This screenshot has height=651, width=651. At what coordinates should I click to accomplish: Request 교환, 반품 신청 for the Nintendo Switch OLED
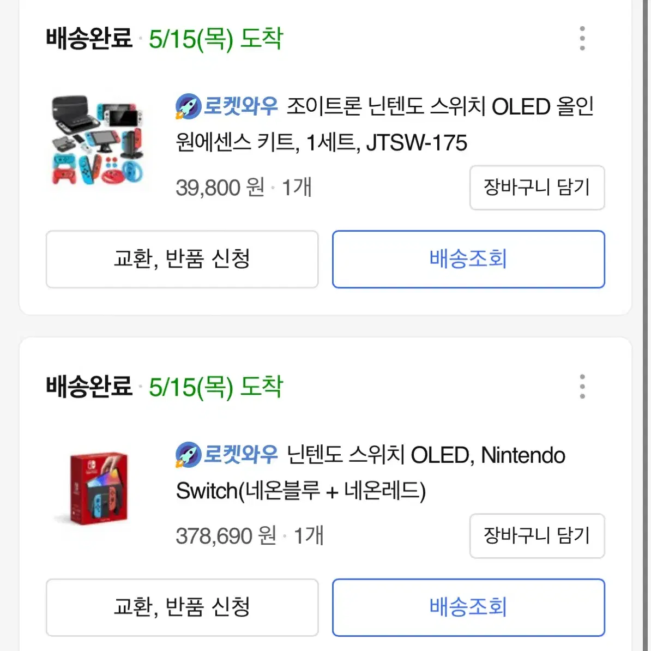pyautogui.click(x=182, y=607)
